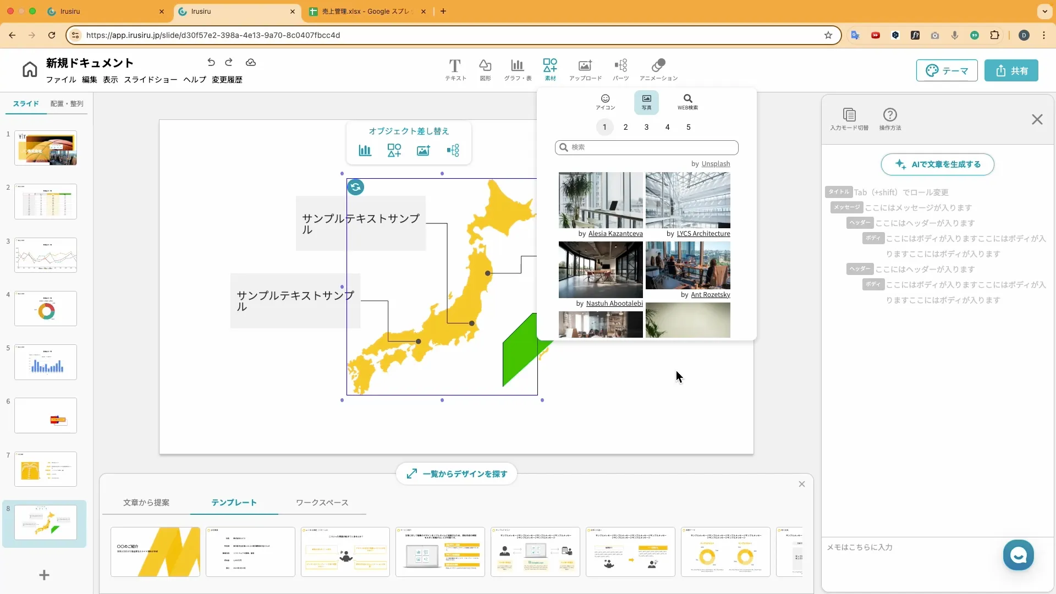Screen dimensions: 1056x594
Task: Click the Unsplash link
Action: click(716, 164)
